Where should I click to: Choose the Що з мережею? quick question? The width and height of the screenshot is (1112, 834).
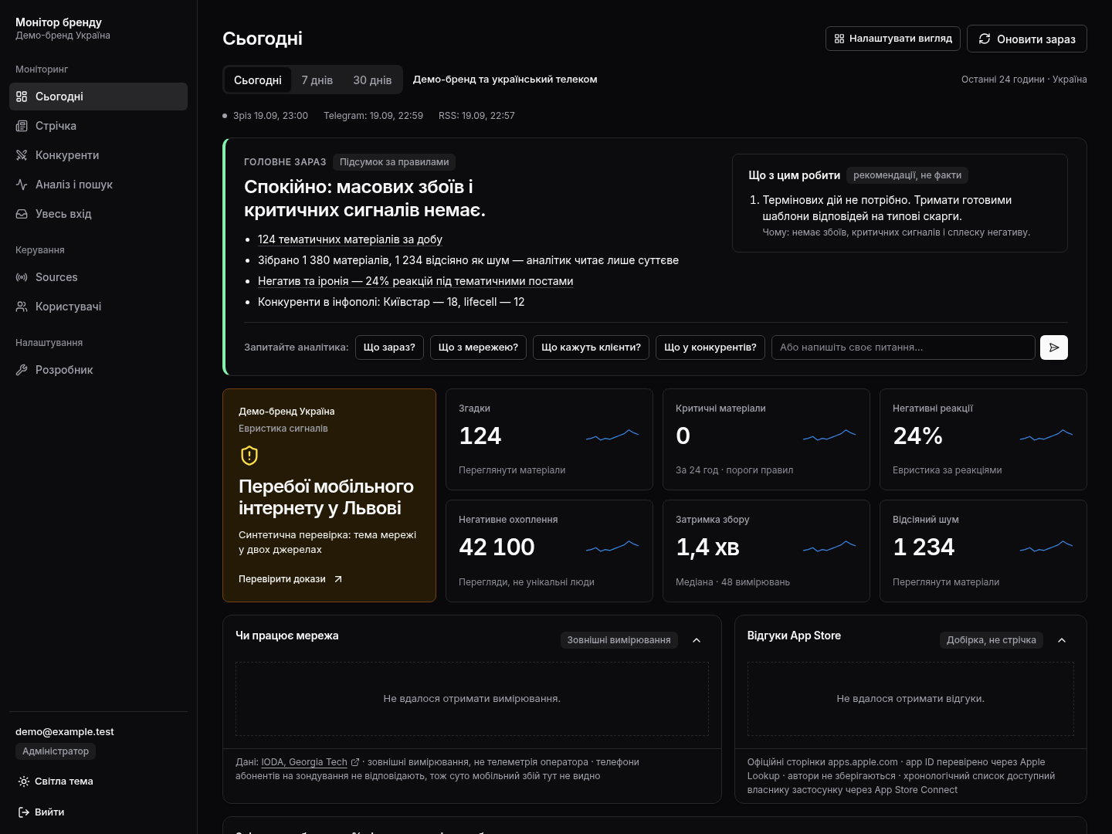(478, 347)
